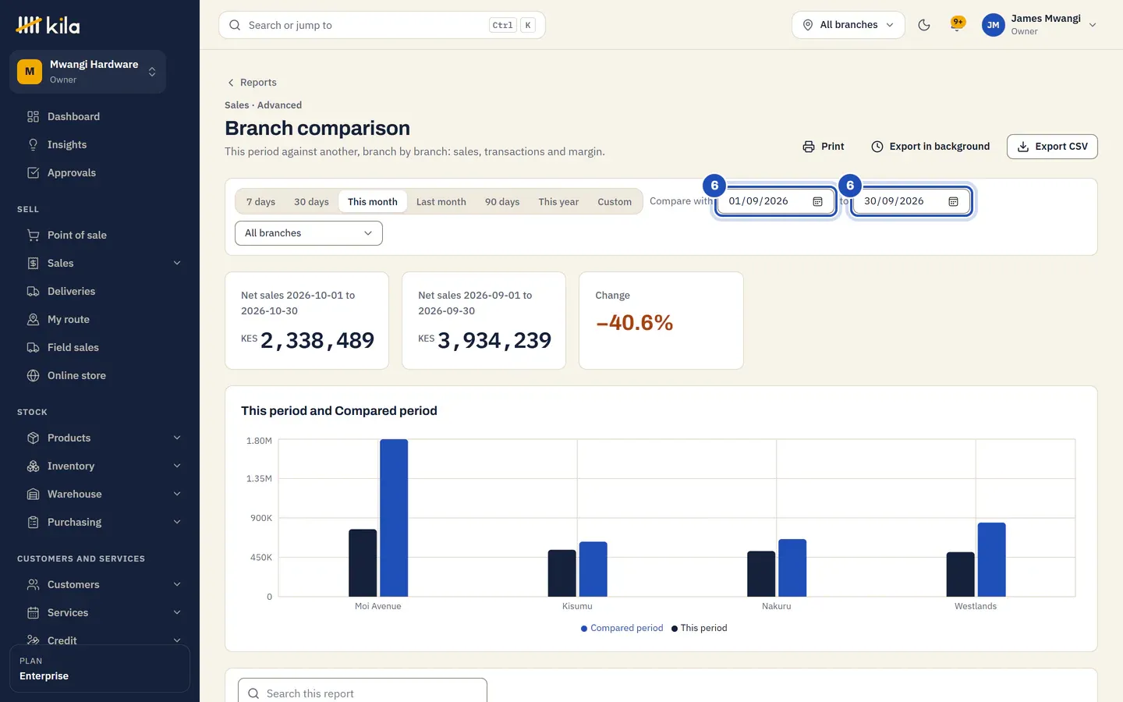Click the My route person icon

33,319
